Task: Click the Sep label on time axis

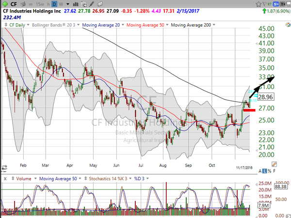Action: pyautogui.click(x=188, y=165)
